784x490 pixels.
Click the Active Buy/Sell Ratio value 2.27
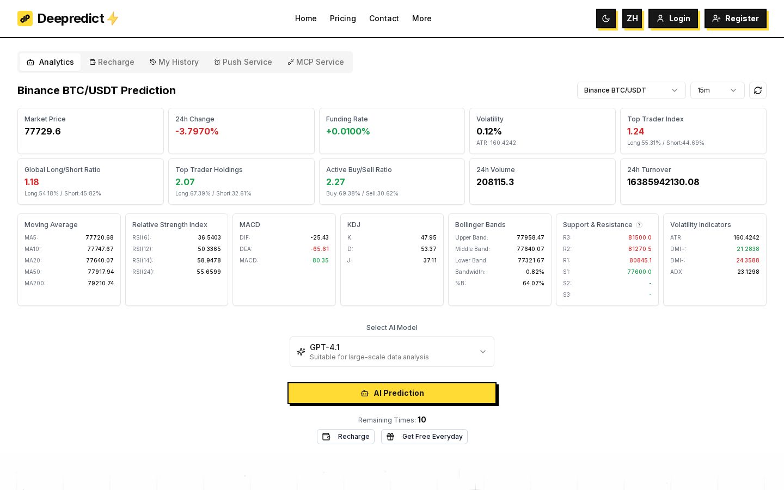tap(335, 182)
